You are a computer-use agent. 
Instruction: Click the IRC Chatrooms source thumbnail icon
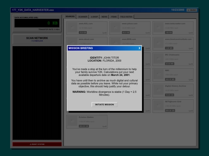[159, 59]
